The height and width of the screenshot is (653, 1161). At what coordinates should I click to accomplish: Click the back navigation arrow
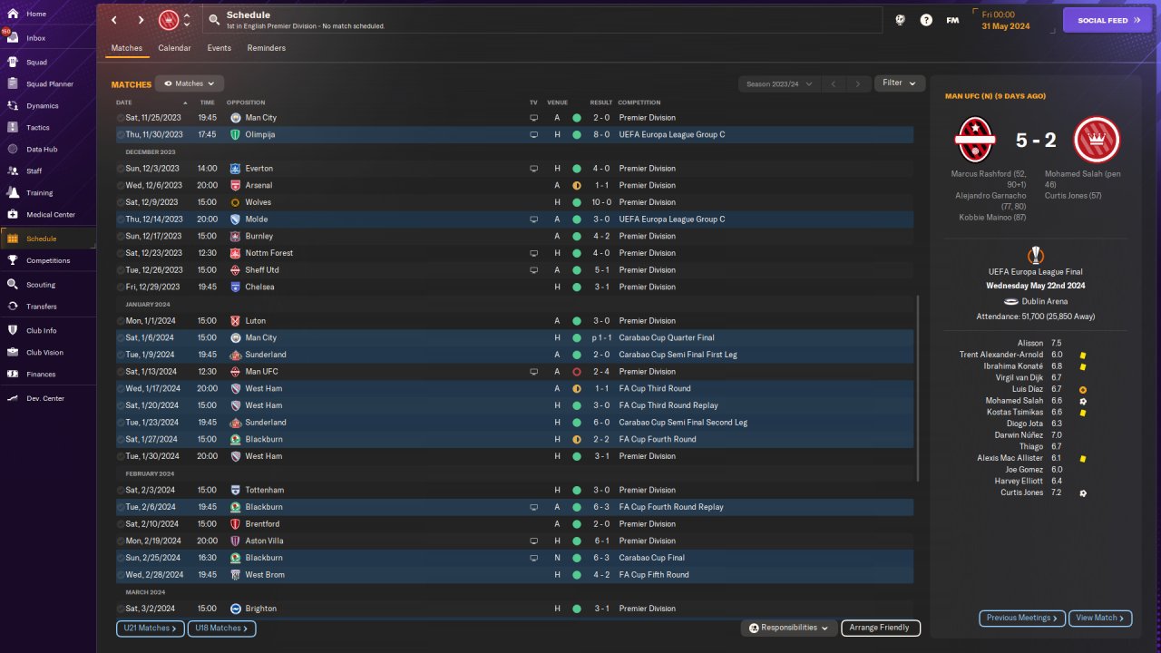(114, 20)
